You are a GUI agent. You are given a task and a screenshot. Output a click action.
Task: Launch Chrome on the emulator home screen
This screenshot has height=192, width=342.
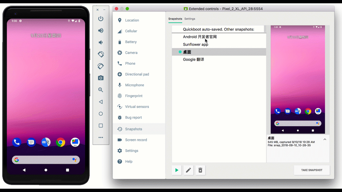tap(61, 142)
